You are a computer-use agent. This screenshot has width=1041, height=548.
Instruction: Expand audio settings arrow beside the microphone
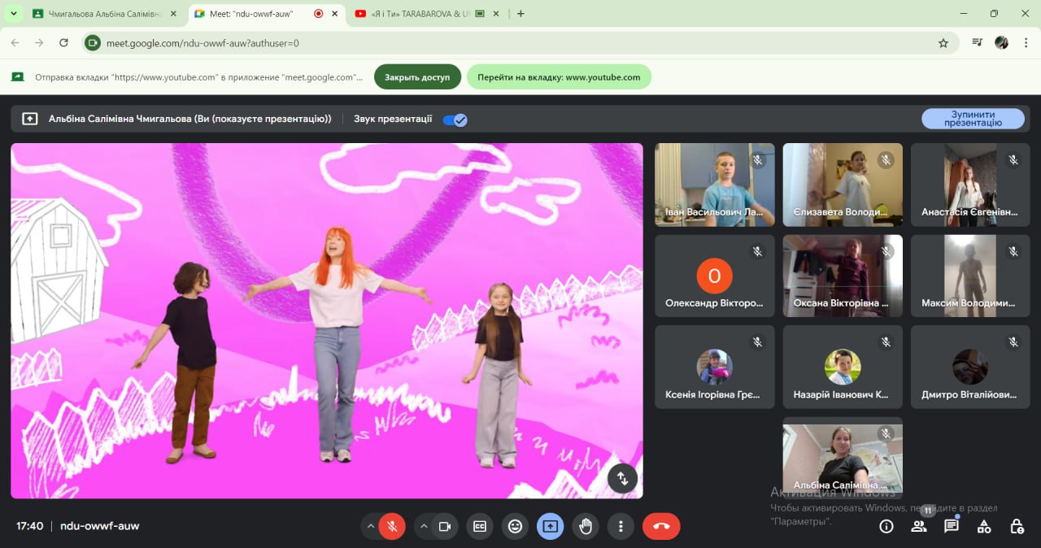pos(371,526)
